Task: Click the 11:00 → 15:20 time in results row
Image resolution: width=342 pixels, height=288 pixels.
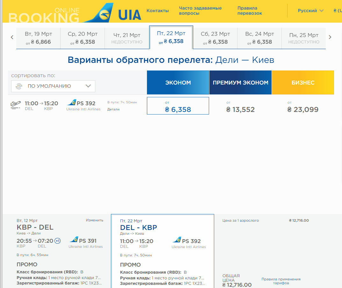Action: tap(41, 103)
